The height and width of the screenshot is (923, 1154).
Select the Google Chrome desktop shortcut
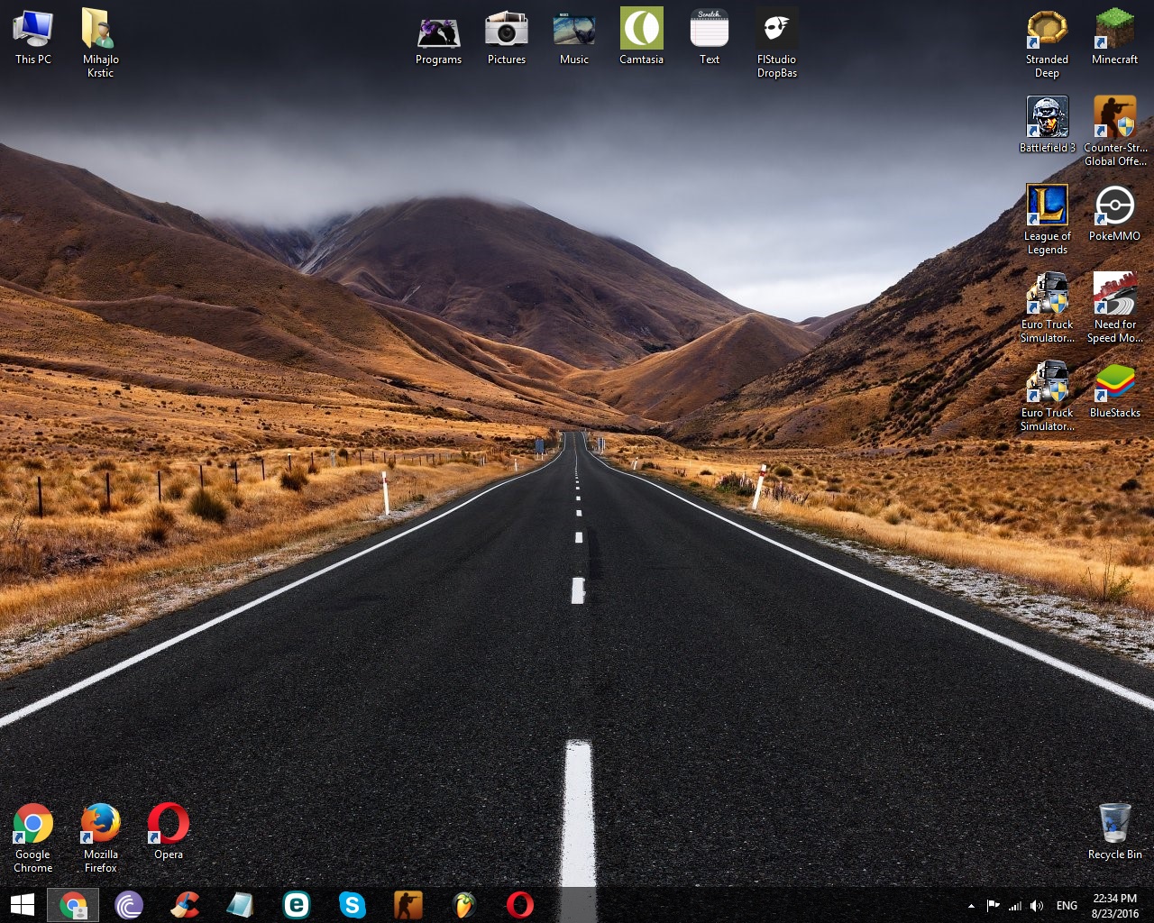[x=33, y=838]
